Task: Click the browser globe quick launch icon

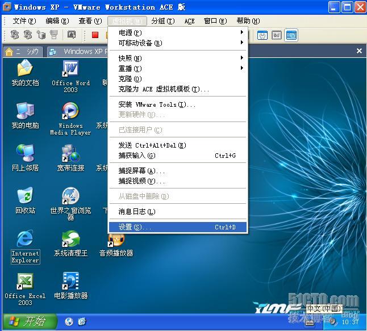Action: [x=69, y=322]
